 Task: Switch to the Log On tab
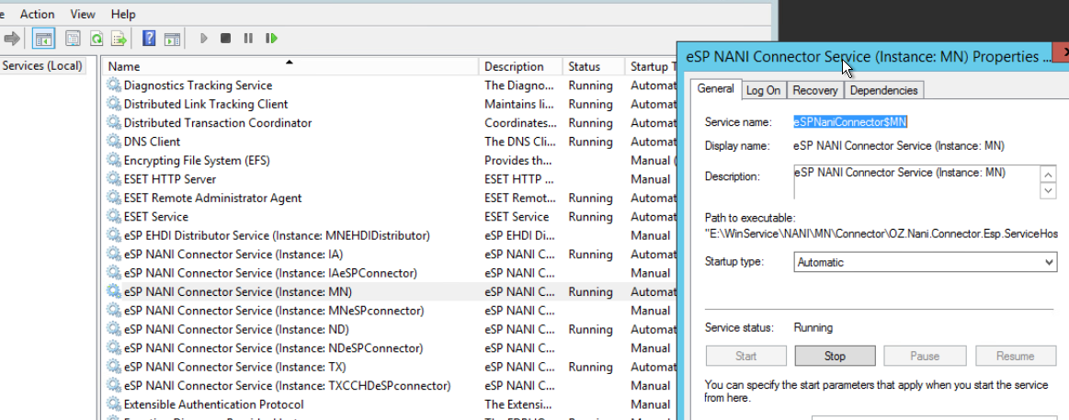click(x=763, y=90)
